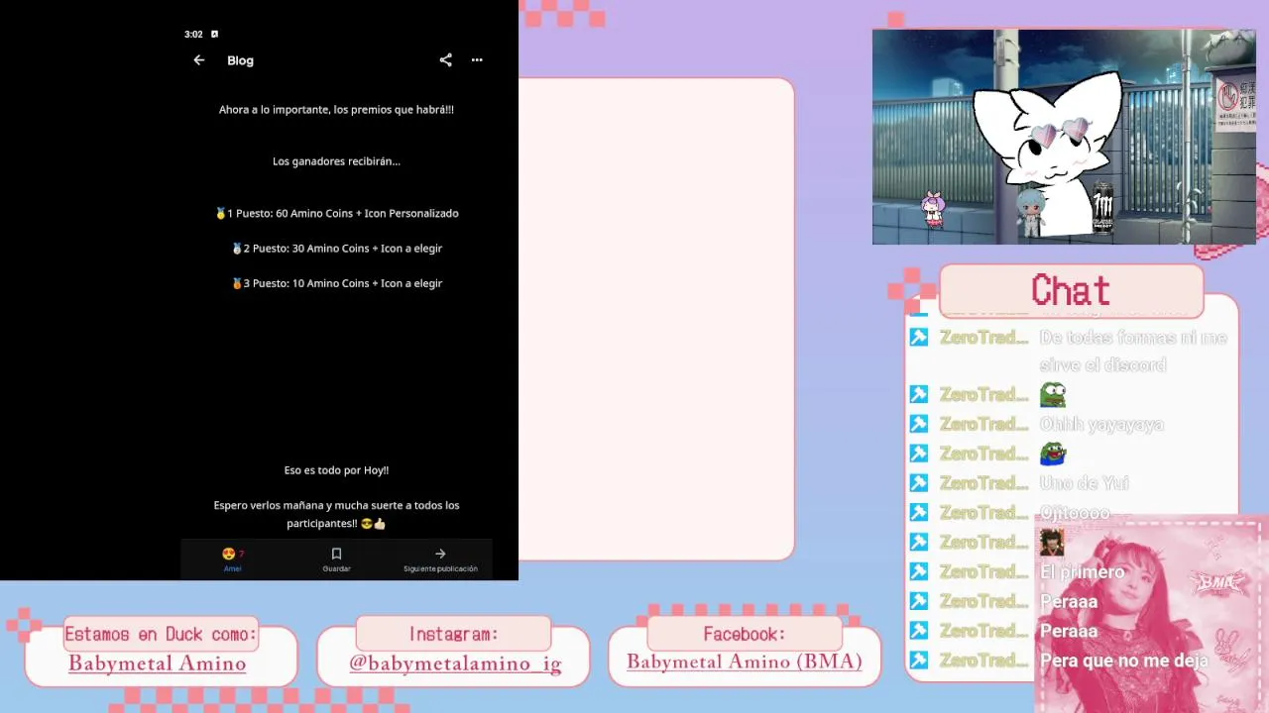Viewport: 1269px width, 713px height.
Task: Click the ZeroTrad... username on the "Uno de Yui" row
Action: click(x=984, y=483)
